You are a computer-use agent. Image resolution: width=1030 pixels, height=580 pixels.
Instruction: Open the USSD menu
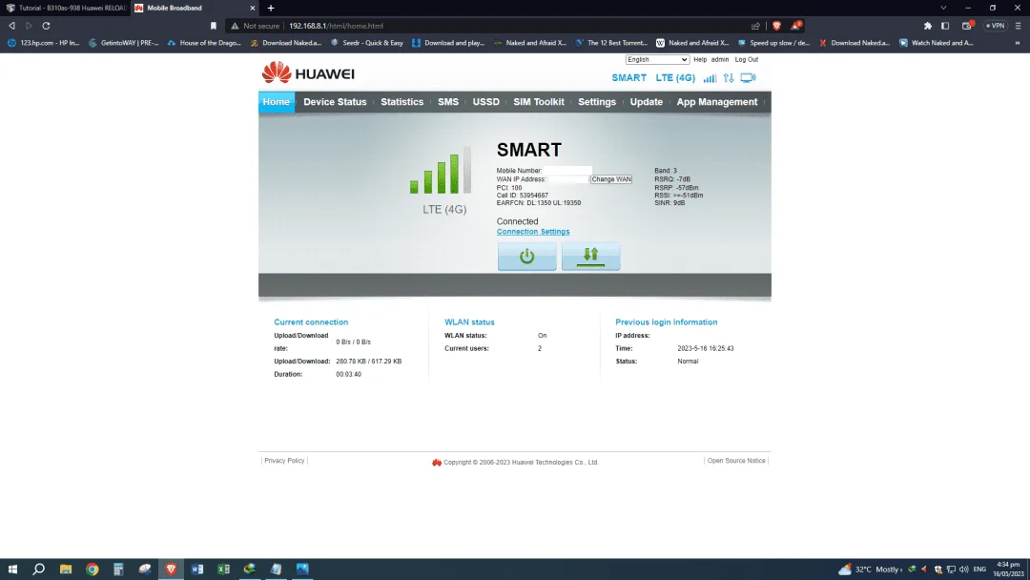tap(486, 102)
